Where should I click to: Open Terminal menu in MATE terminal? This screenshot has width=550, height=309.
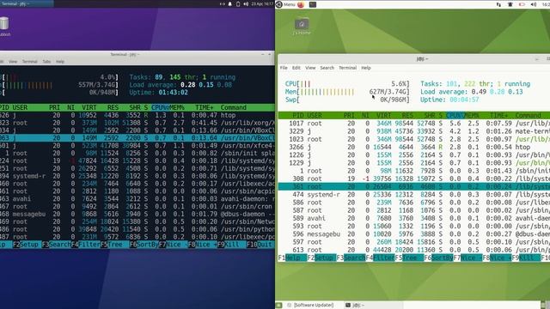pyautogui.click(x=347, y=68)
